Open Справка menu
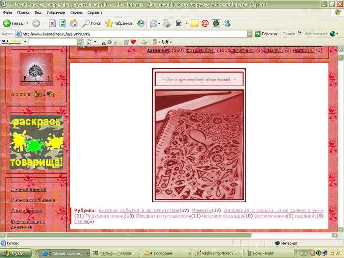This screenshot has height=258, width=344. [x=95, y=12]
